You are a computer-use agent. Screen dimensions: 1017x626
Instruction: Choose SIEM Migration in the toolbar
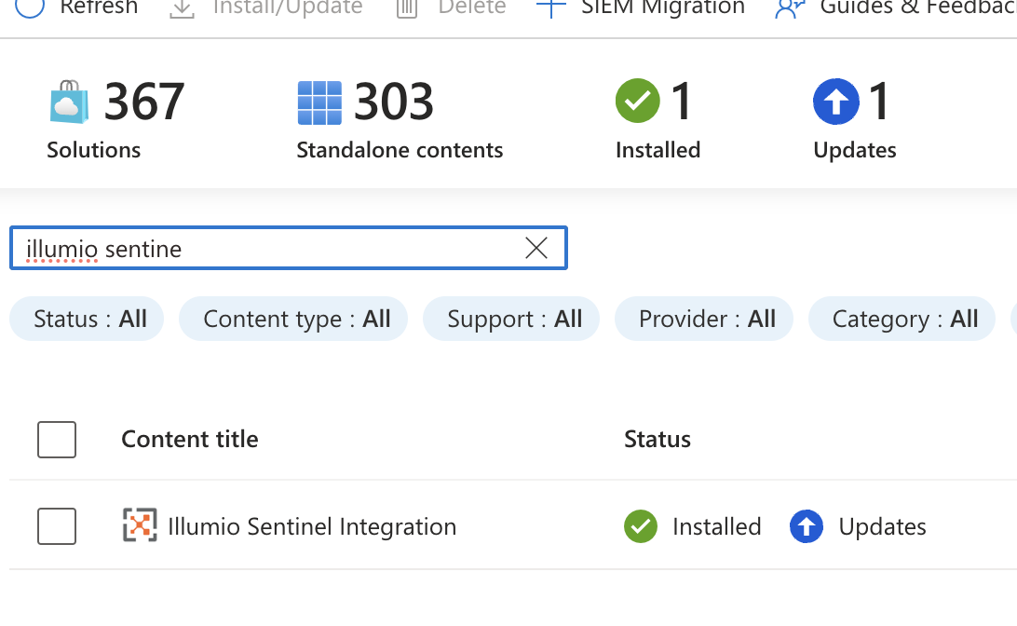(663, 7)
